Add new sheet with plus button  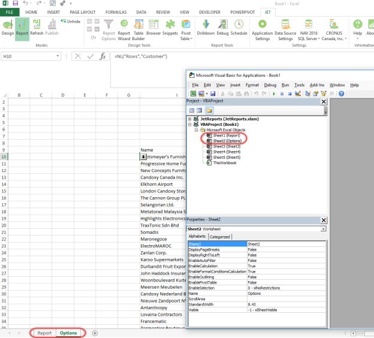(95, 333)
